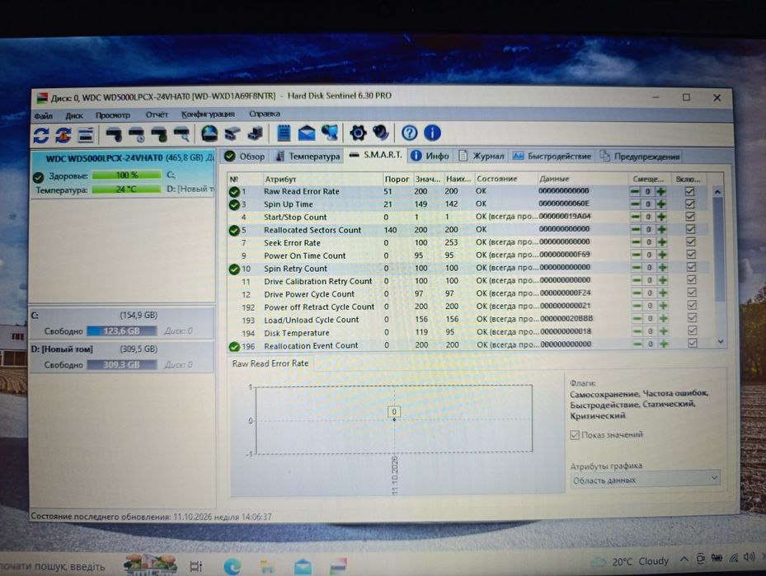This screenshot has width=766, height=576.
Task: Open configuration via the gear icon
Action: (358, 133)
